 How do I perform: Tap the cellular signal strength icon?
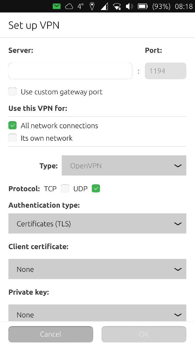click(x=104, y=6)
